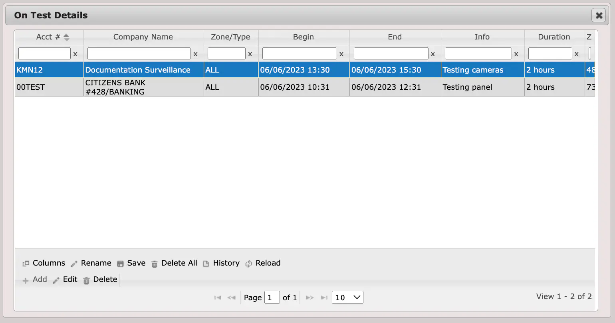615x323 pixels.
Task: Click the History document icon
Action: pos(206,264)
